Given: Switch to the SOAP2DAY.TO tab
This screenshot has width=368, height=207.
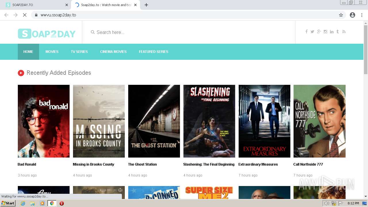Looking at the screenshot, I should [x=36, y=5].
